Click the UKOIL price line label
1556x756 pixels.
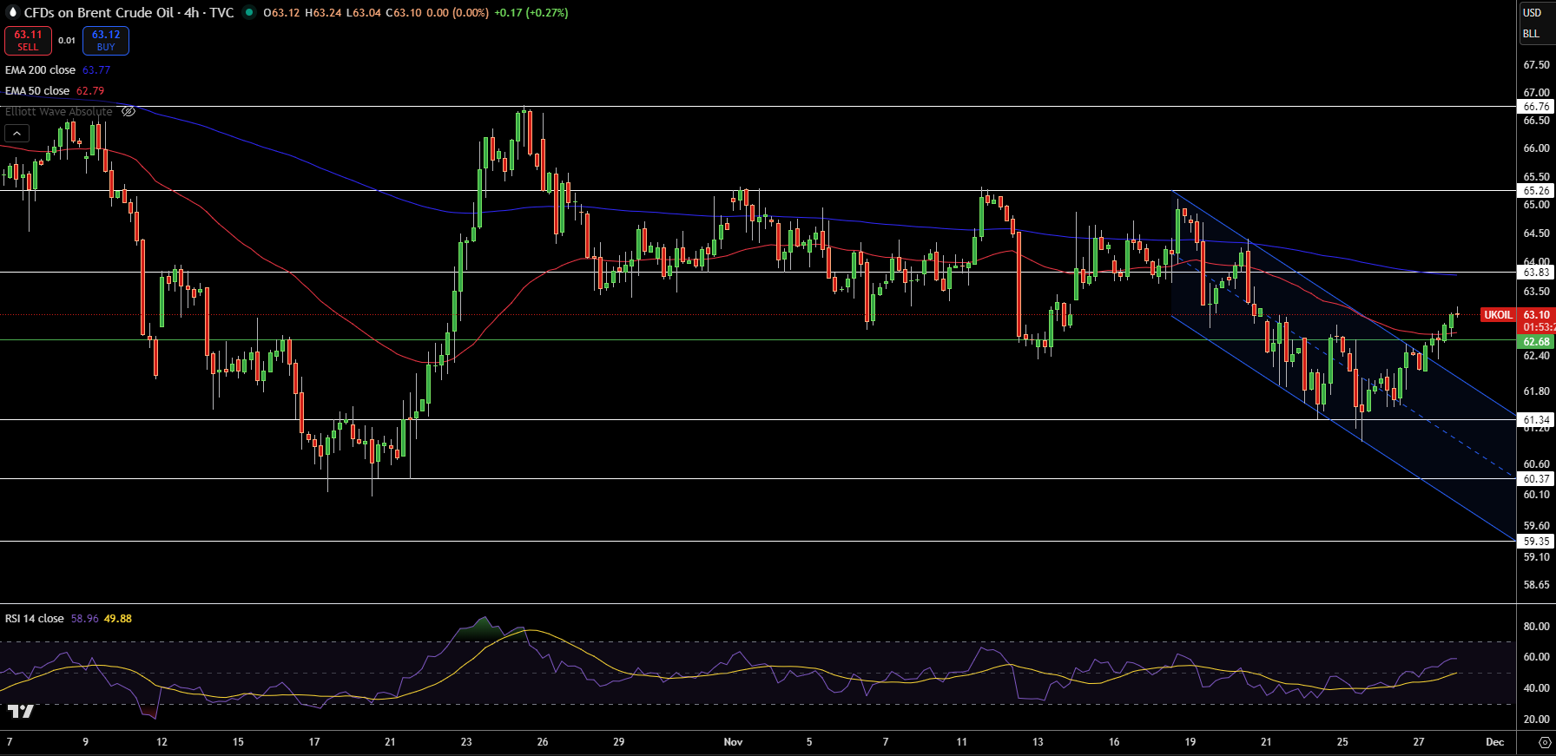click(1498, 315)
